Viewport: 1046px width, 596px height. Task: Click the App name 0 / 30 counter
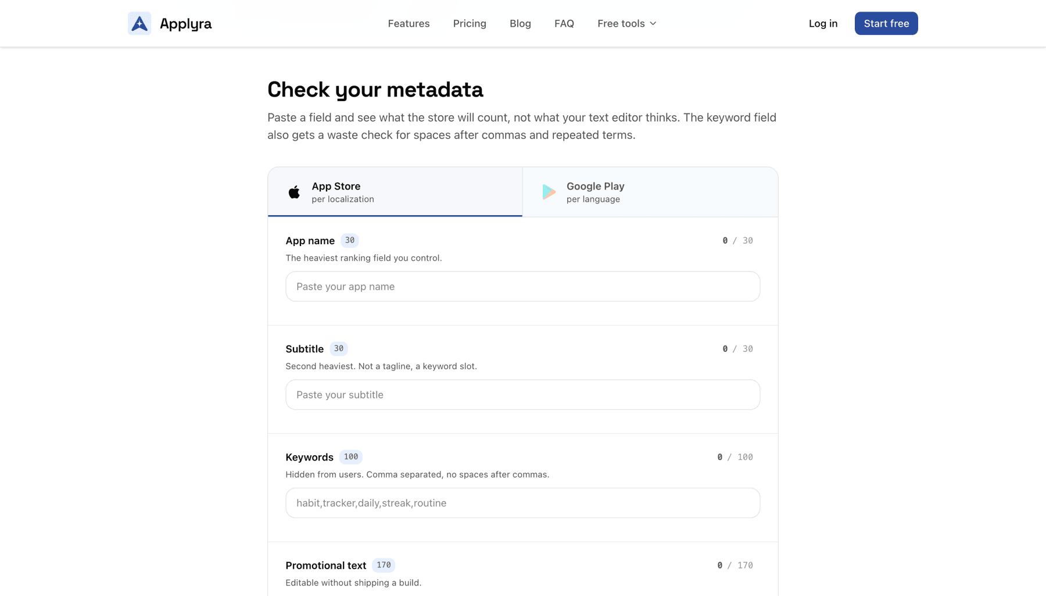738,241
